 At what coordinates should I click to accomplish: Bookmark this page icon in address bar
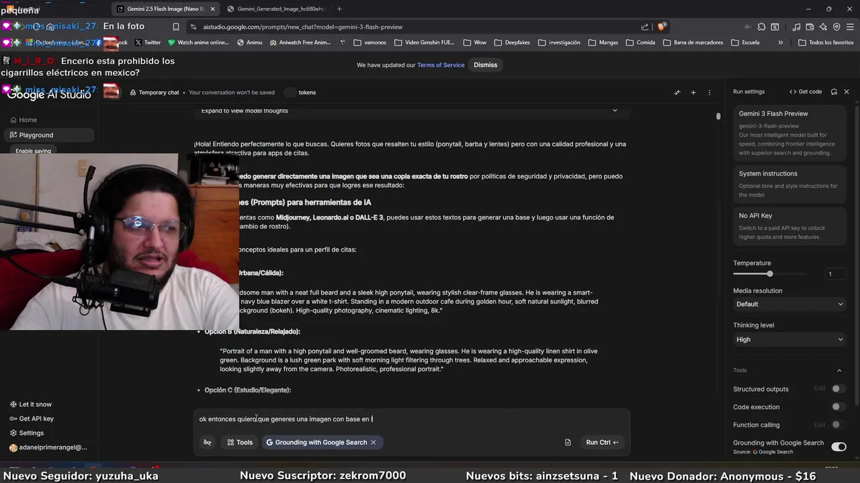click(176, 27)
